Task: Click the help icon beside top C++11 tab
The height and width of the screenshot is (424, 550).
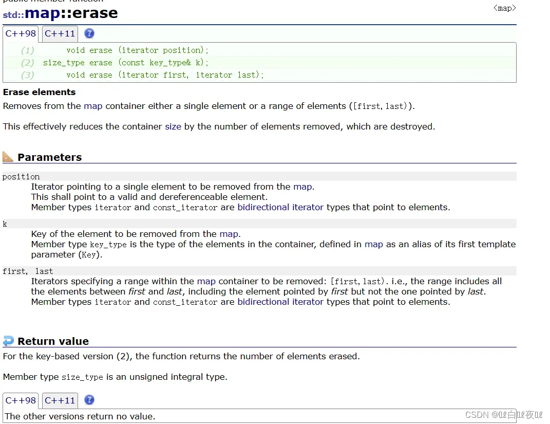Action: click(x=89, y=33)
